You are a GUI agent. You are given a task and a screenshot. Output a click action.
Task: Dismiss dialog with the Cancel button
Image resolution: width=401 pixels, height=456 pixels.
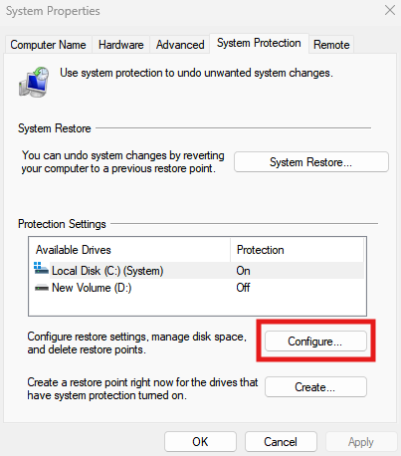pos(281,442)
